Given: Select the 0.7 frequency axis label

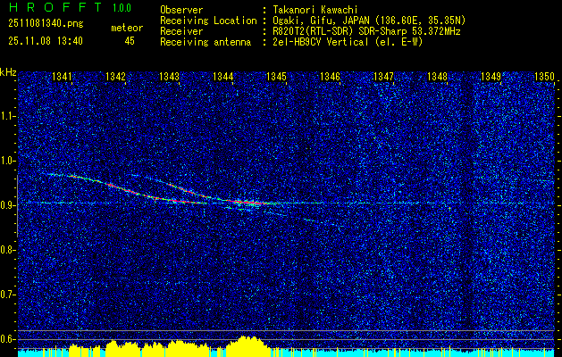Looking at the screenshot, I should [x=7, y=295].
